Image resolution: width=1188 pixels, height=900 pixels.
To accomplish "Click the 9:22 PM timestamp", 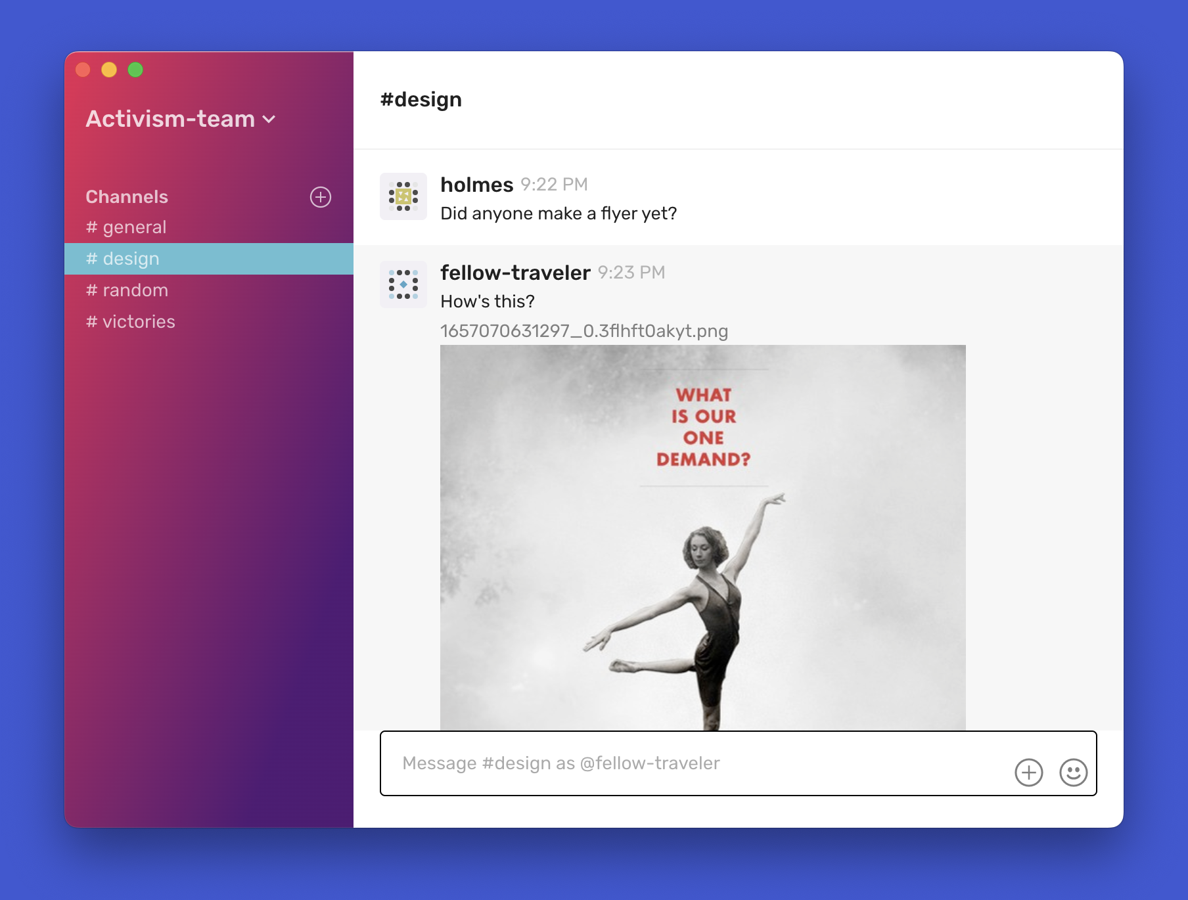I will pyautogui.click(x=554, y=185).
